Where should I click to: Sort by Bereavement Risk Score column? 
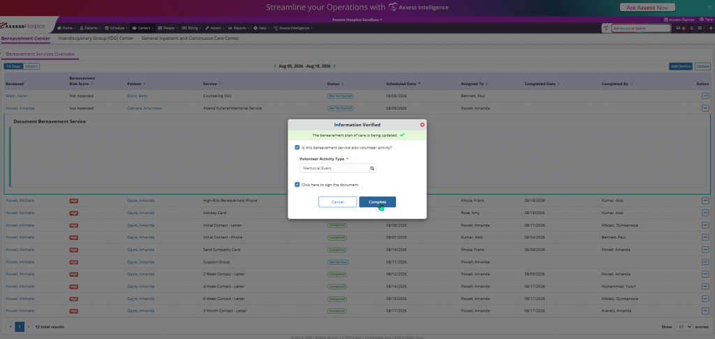point(82,81)
